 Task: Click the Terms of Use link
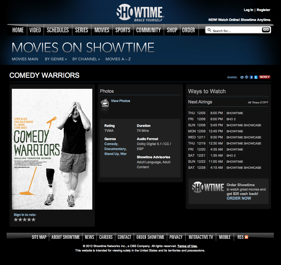[187, 246]
